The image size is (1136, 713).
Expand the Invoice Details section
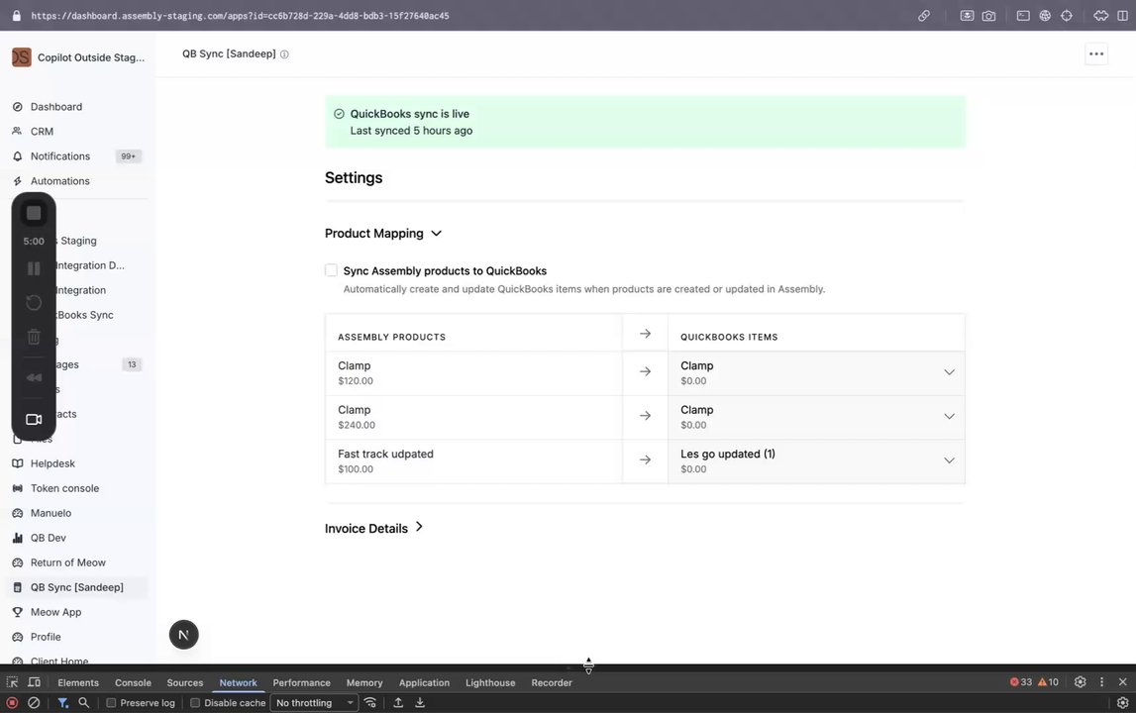[374, 528]
